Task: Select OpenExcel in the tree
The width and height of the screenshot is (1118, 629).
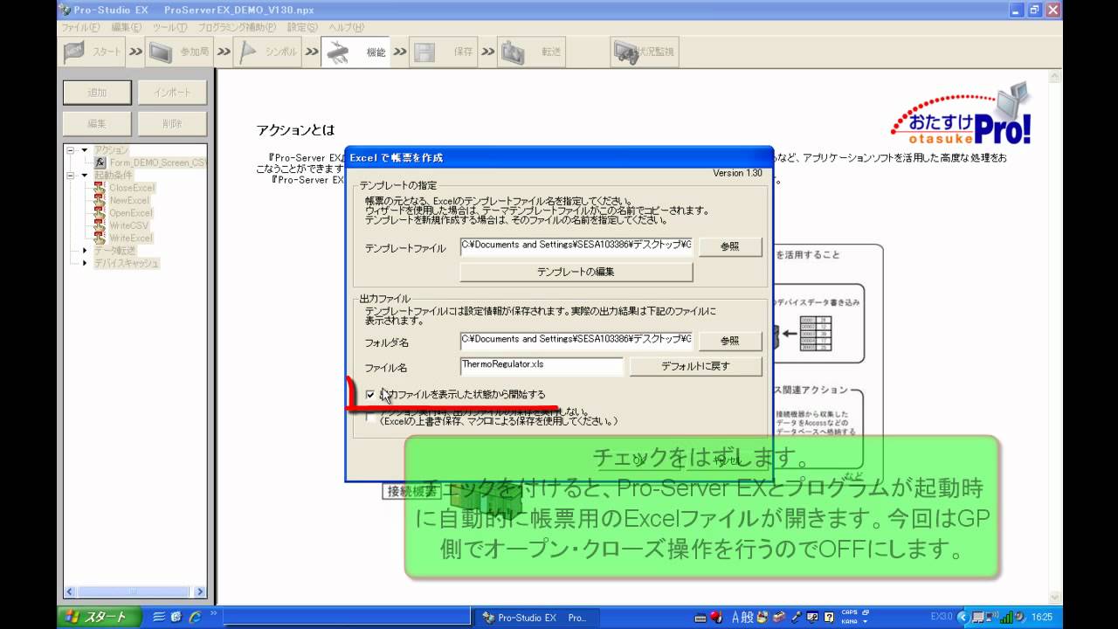Action: tap(131, 212)
